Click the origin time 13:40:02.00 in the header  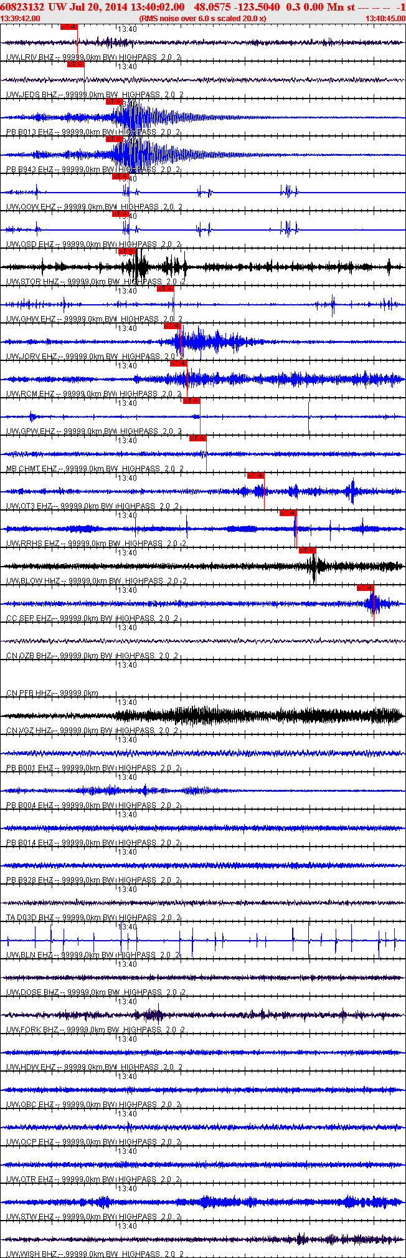[x=156, y=7]
